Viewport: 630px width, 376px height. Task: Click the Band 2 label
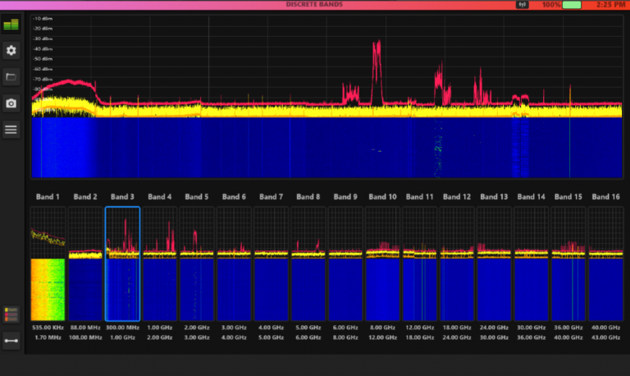point(84,197)
